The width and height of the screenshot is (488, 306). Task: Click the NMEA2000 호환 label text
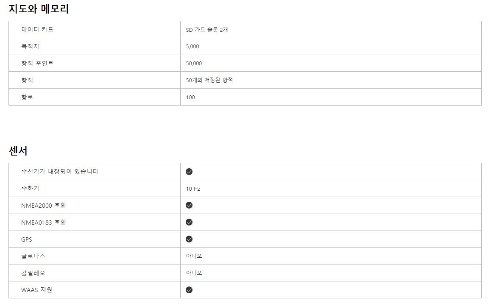pyautogui.click(x=44, y=205)
